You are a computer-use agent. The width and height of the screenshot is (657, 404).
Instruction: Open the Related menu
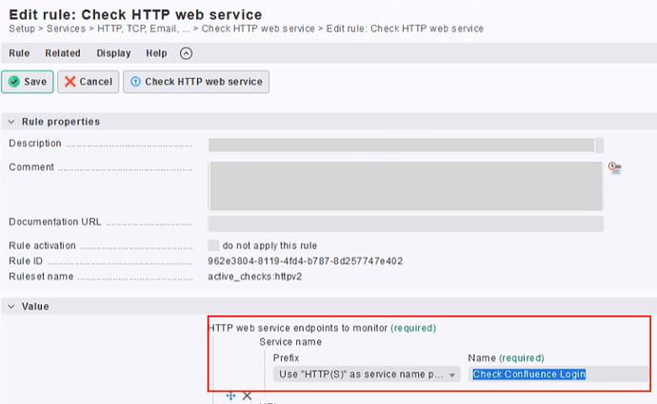tap(63, 54)
